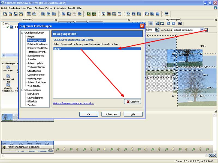Collapse the Grundeinstellungen tree node
Image resolution: width=218 pixels, height=163 pixels.
tap(22, 33)
